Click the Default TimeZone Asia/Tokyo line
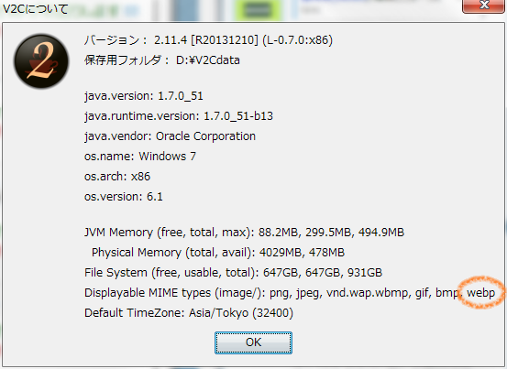 point(189,313)
